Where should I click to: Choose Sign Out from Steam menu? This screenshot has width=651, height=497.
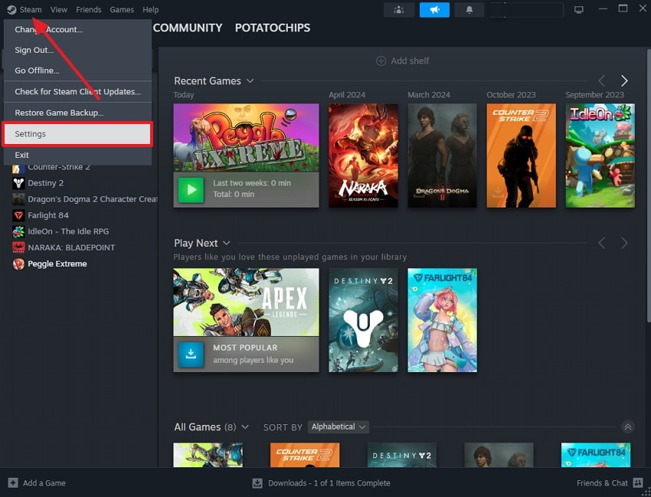click(x=77, y=50)
